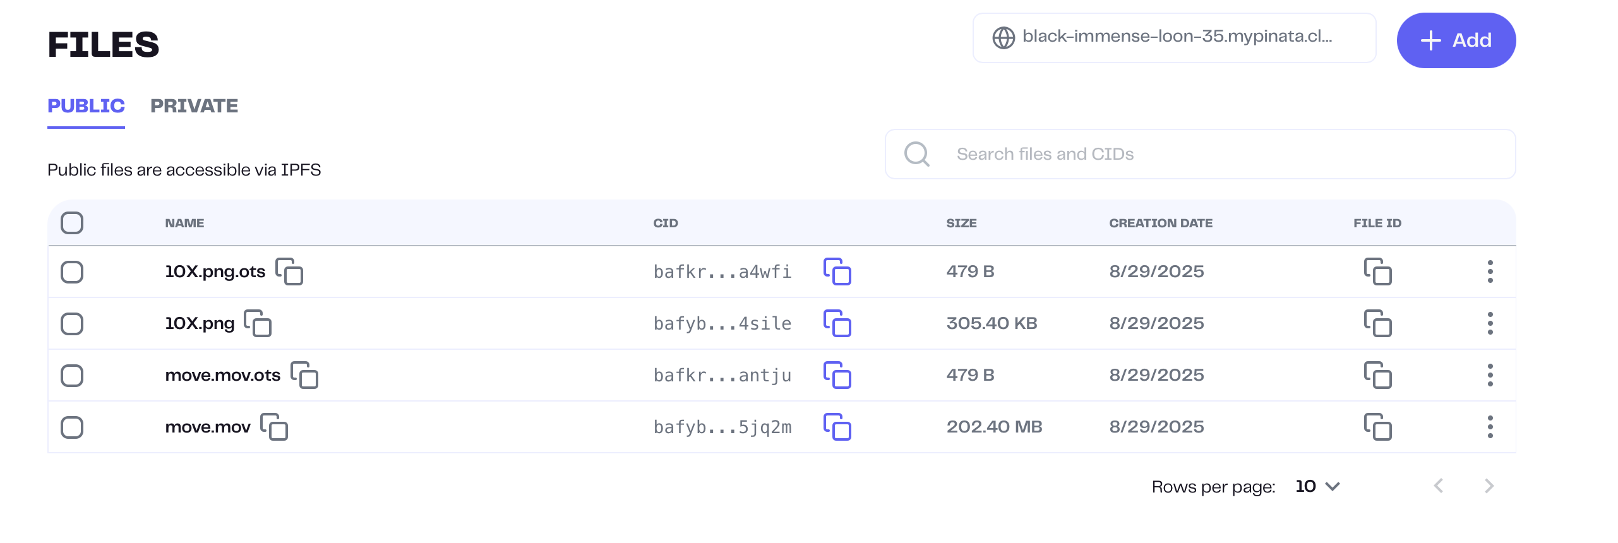Check the box for 10X.png
This screenshot has height=543, width=1618.
click(x=72, y=324)
